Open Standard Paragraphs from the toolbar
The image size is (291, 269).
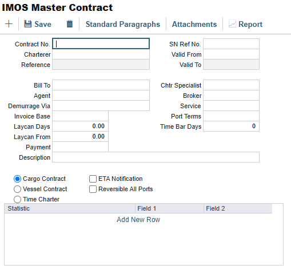pyautogui.click(x=123, y=24)
